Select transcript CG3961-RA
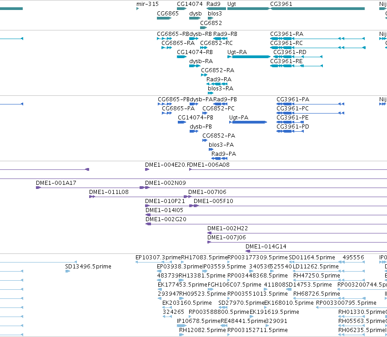 [x=317, y=39]
